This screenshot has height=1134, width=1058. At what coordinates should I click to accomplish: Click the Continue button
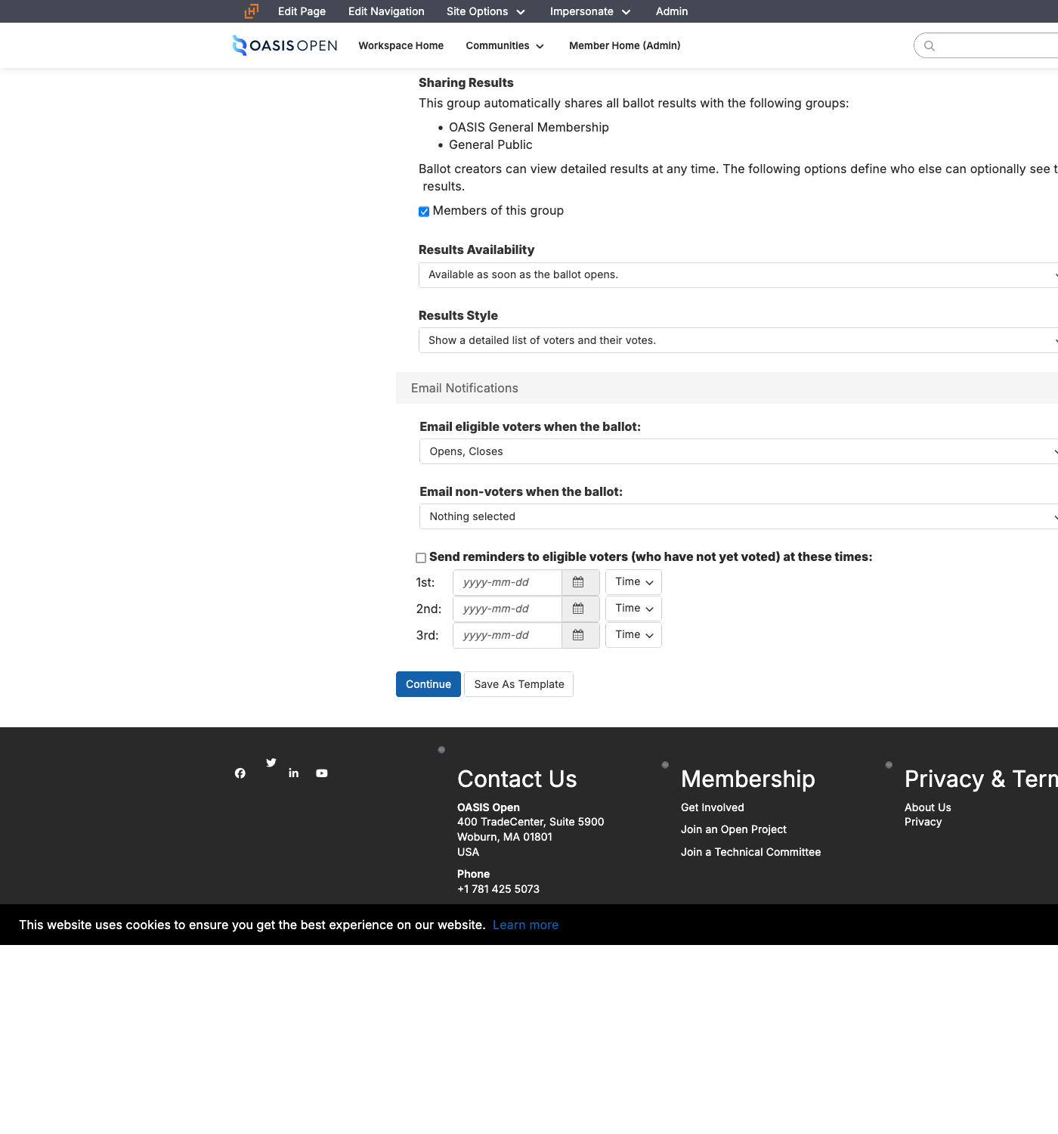[x=428, y=684]
